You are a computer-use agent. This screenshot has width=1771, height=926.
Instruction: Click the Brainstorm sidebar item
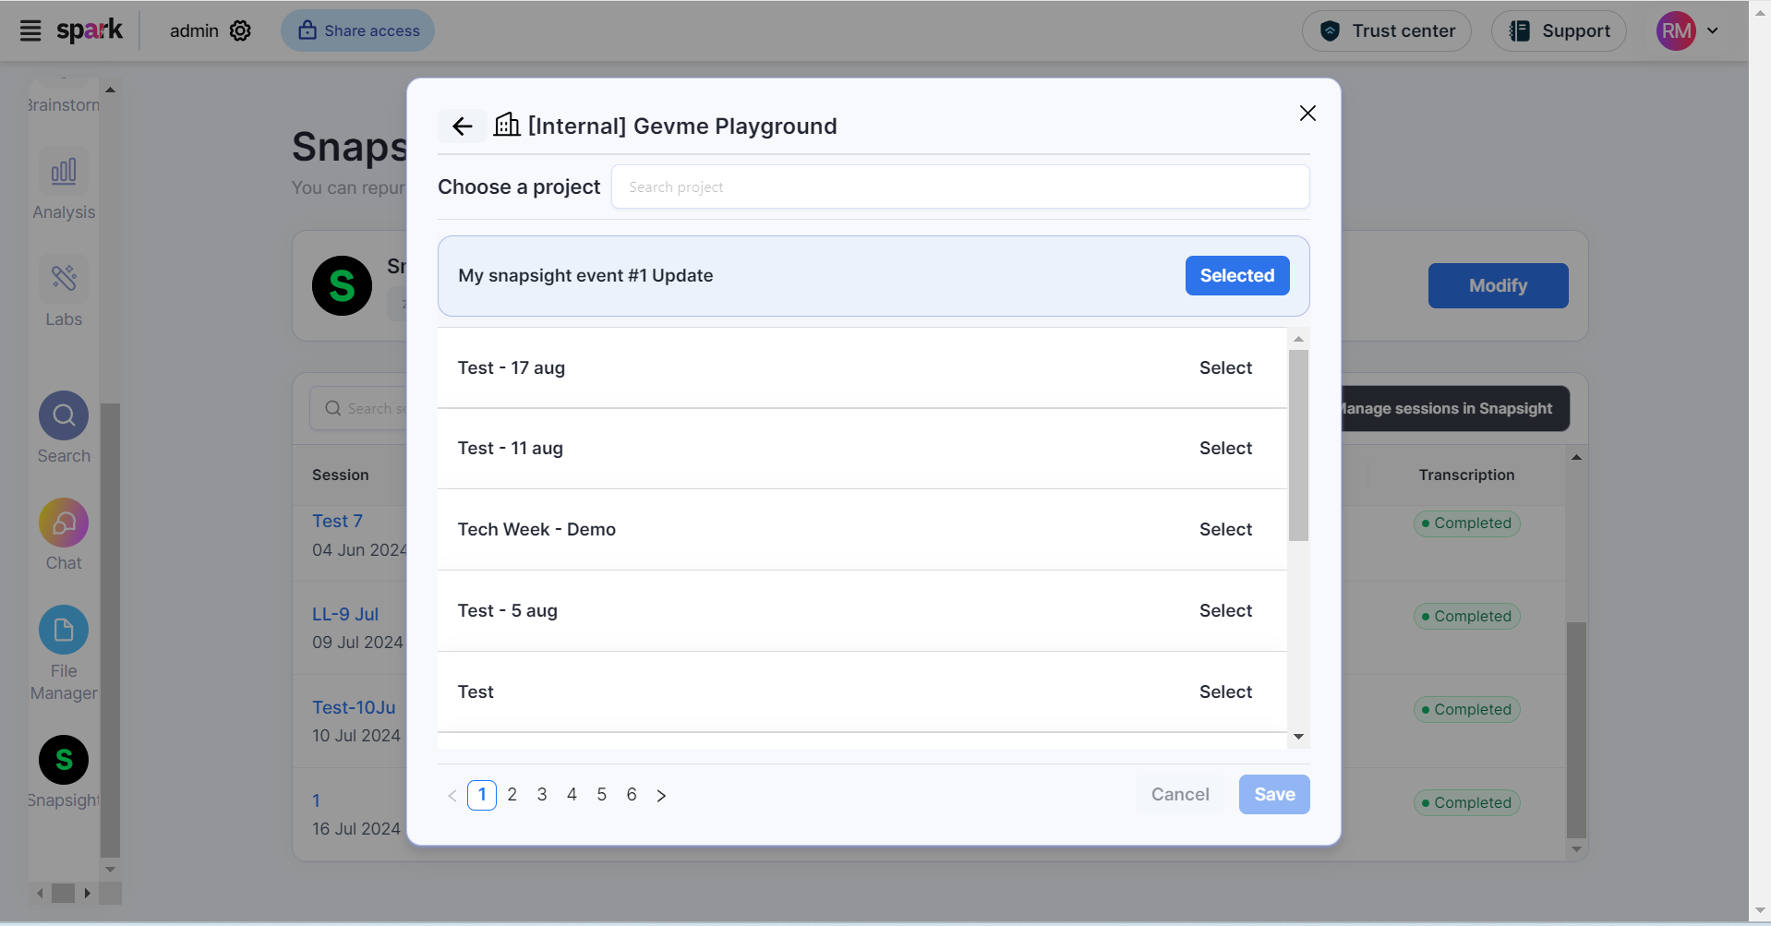coord(64,104)
